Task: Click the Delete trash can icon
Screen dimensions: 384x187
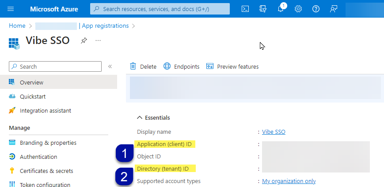Action: coord(133,66)
